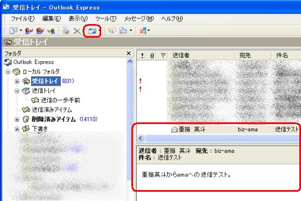The image size is (301, 201).
Task: Select 下書き folder
Action: point(40,129)
